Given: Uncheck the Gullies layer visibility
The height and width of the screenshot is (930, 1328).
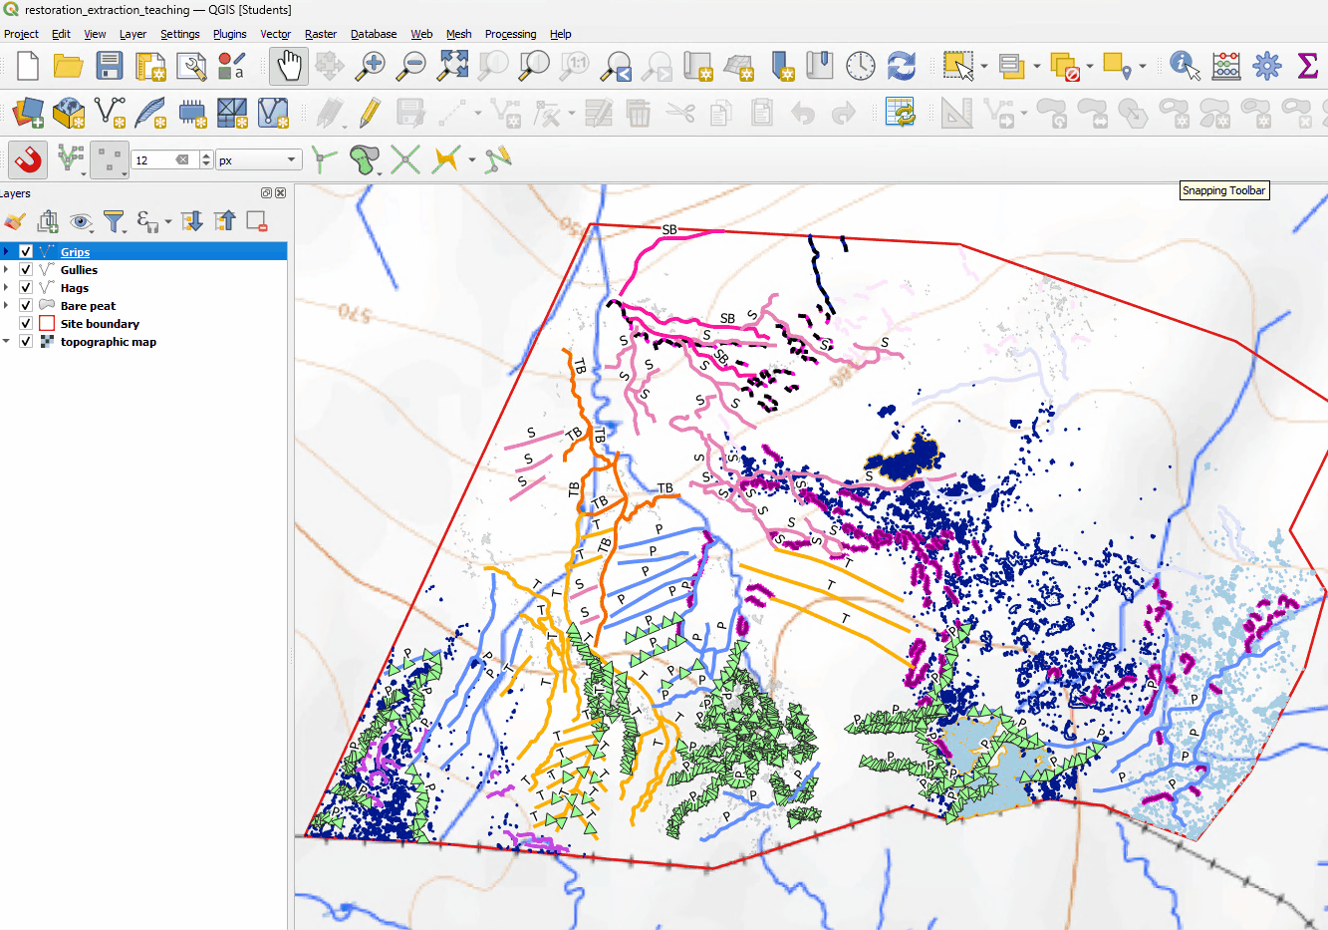Looking at the screenshot, I should click(26, 269).
